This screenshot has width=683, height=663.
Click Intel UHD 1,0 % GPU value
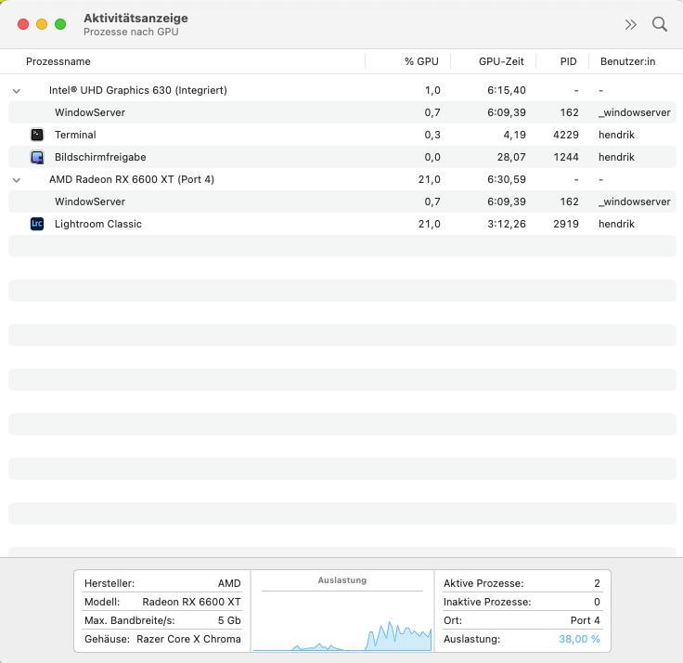click(x=432, y=90)
